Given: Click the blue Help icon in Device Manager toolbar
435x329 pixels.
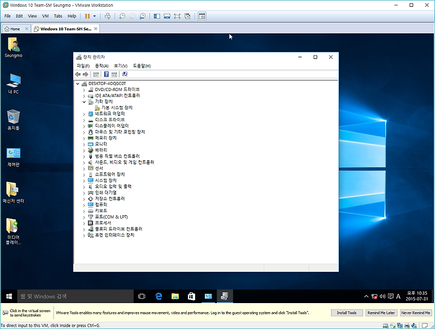Looking at the screenshot, I should tap(106, 74).
